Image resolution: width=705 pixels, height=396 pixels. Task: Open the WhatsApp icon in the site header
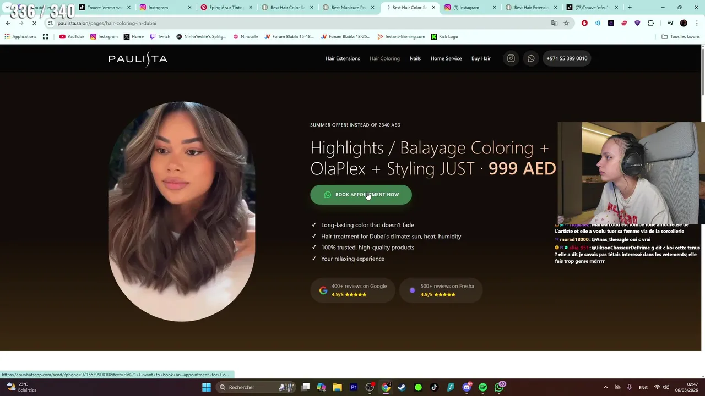point(531,58)
